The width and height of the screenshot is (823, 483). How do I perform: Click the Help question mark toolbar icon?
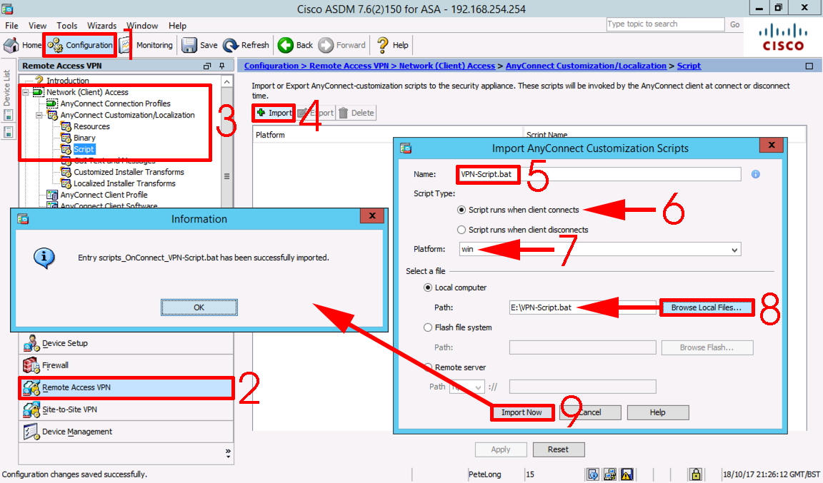coord(383,45)
